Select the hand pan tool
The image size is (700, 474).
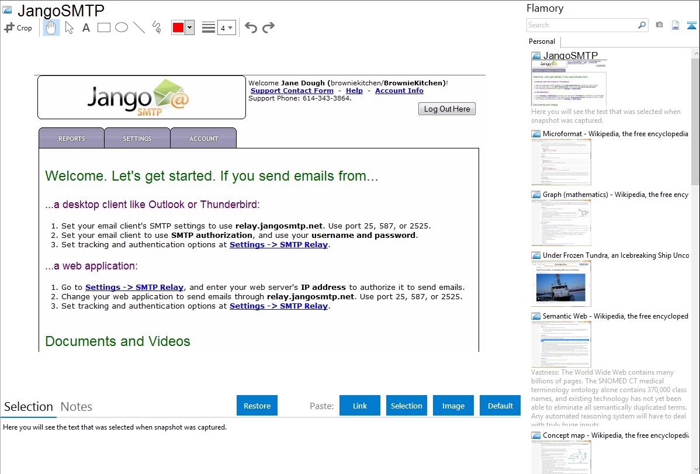coord(51,27)
